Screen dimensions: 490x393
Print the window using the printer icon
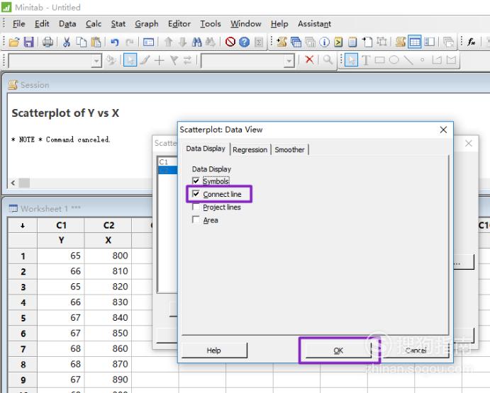tap(48, 42)
